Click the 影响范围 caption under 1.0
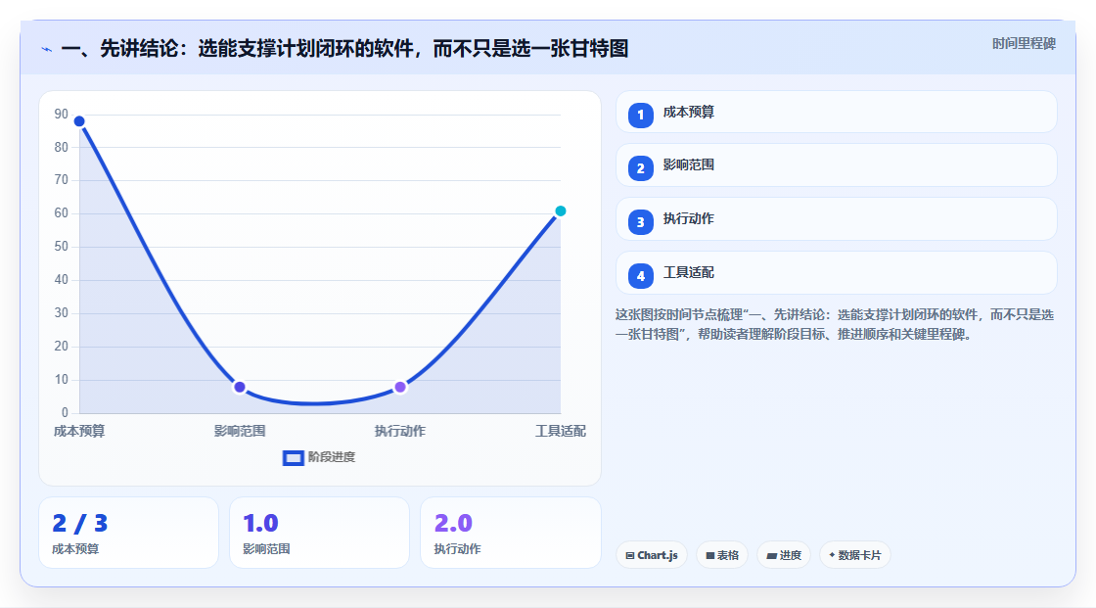The width and height of the screenshot is (1096, 608). tap(266, 549)
